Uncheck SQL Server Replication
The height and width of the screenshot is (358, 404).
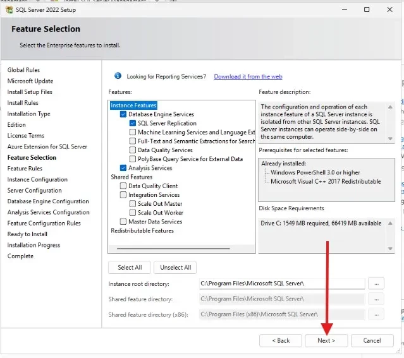132,123
